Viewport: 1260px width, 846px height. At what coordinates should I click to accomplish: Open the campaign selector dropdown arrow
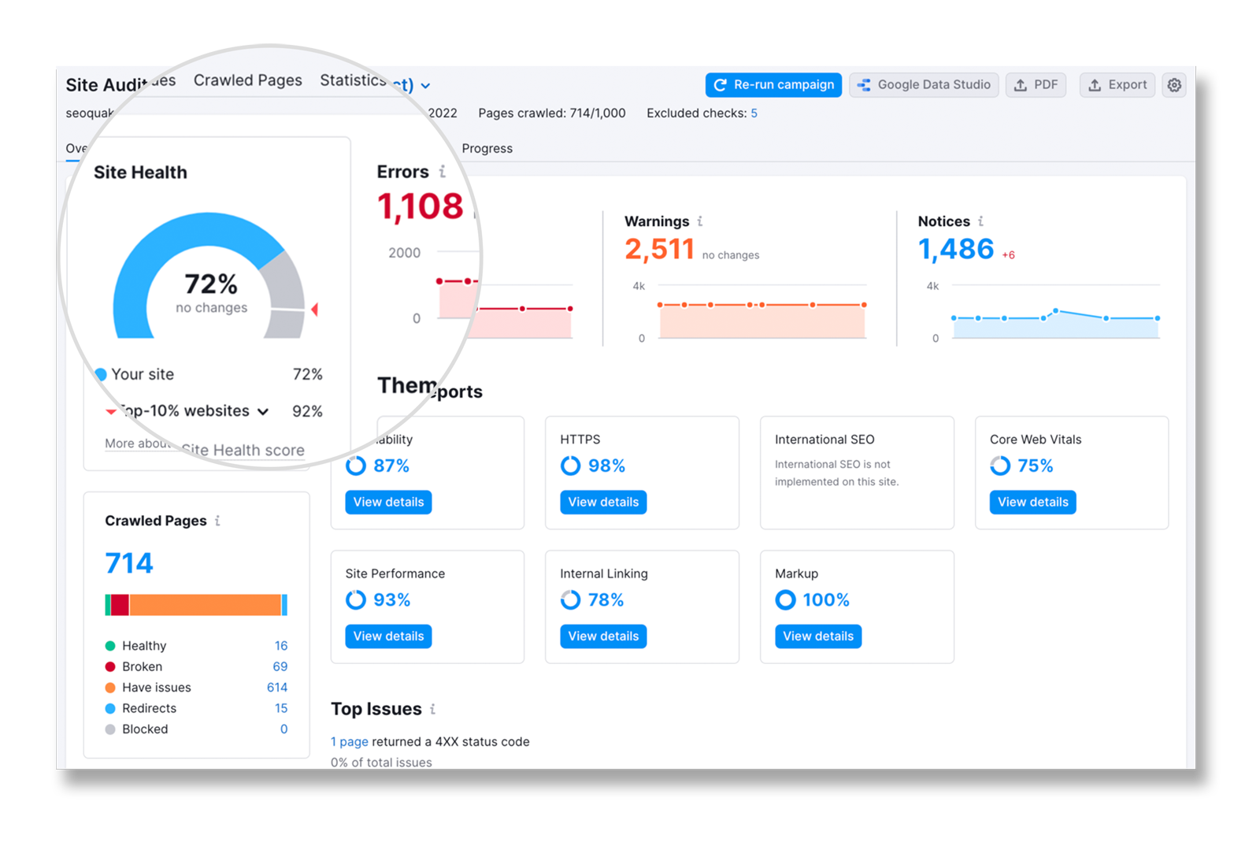point(425,86)
